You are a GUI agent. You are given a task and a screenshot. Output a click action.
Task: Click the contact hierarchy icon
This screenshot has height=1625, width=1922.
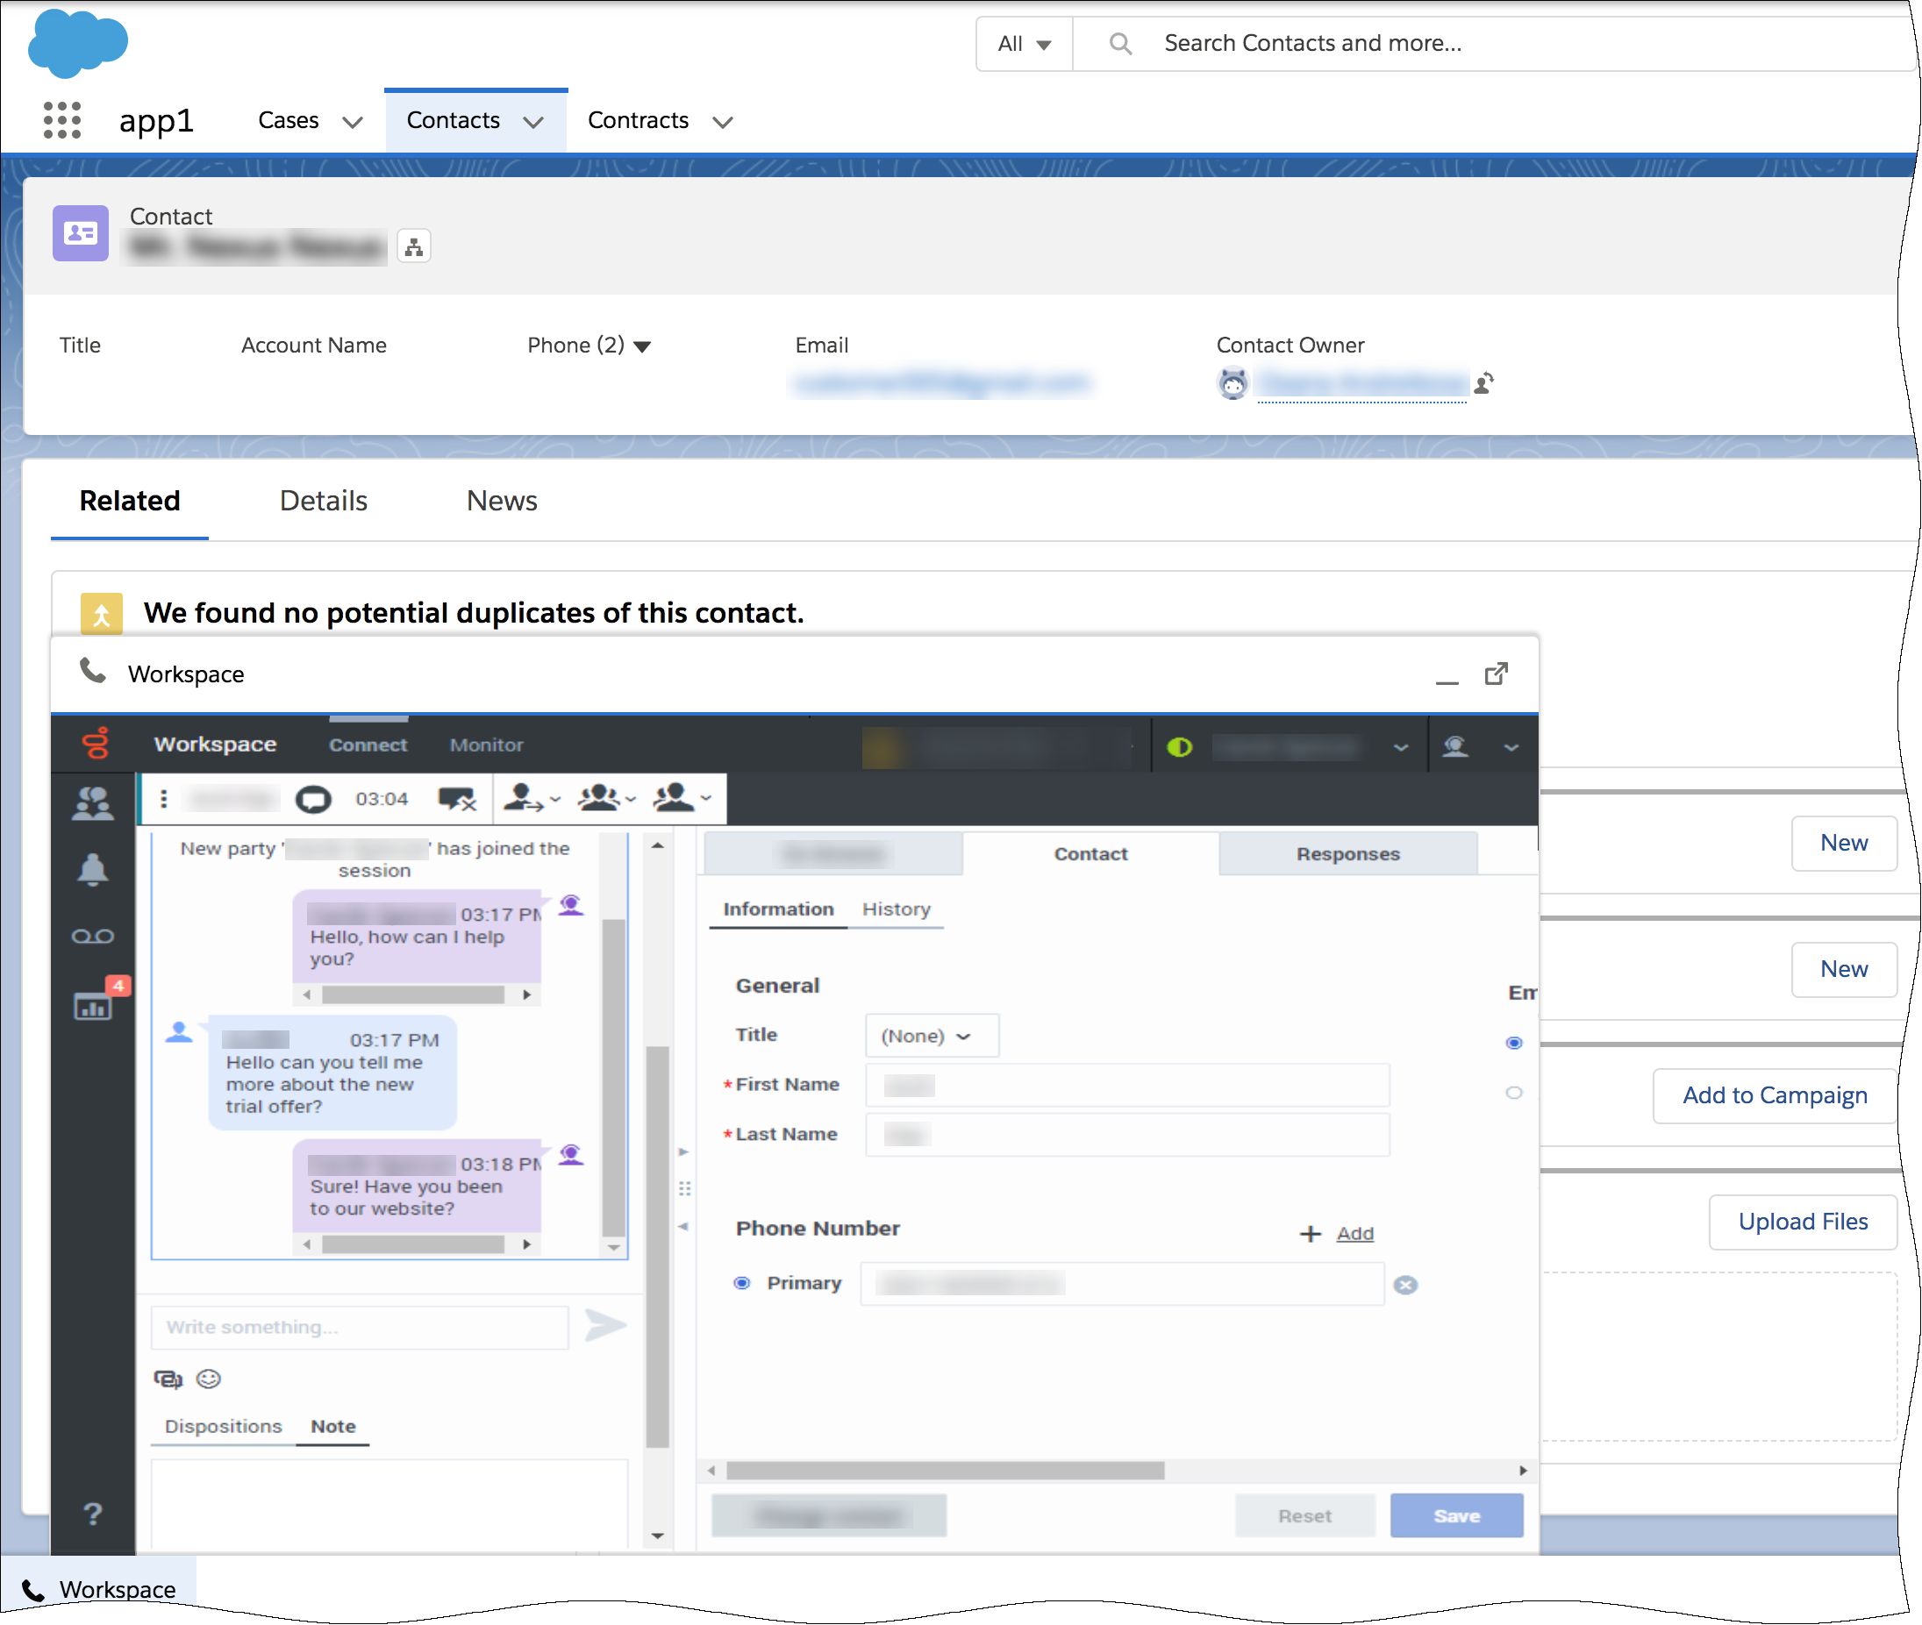(x=414, y=247)
